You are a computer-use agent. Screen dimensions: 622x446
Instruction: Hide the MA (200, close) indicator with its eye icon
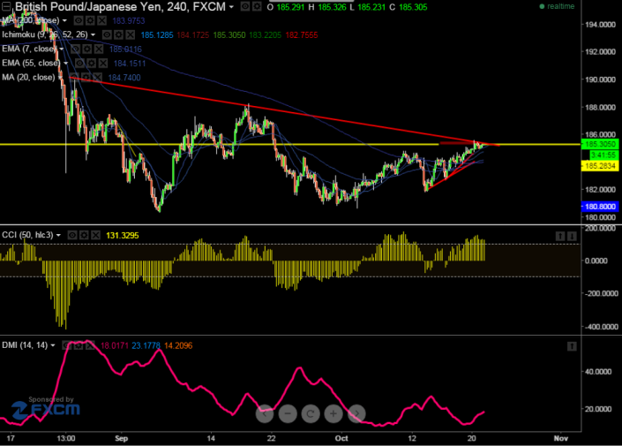(x=79, y=20)
